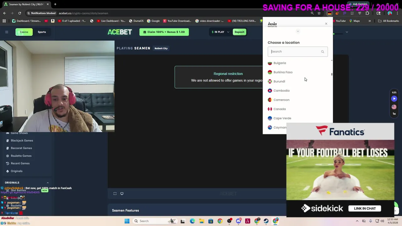402x226 pixels.
Task: Click the location list scrollbar thumb
Action: [332, 74]
